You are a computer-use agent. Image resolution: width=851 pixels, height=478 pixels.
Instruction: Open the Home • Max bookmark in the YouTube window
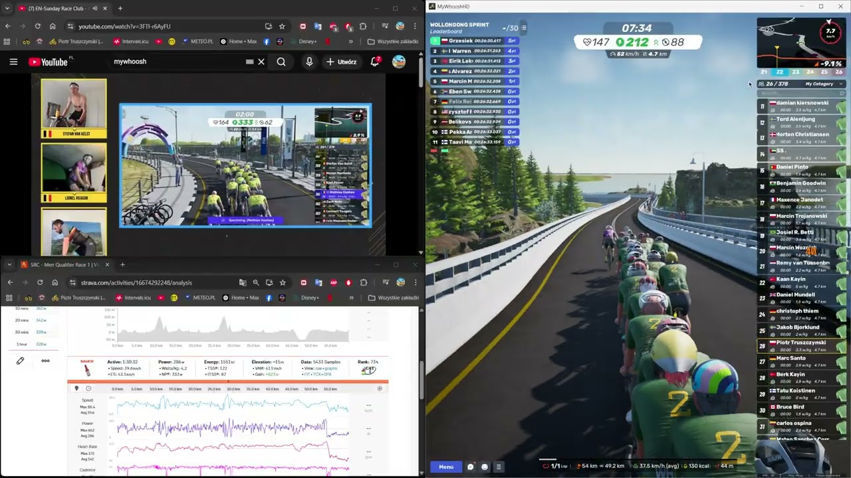240,41
